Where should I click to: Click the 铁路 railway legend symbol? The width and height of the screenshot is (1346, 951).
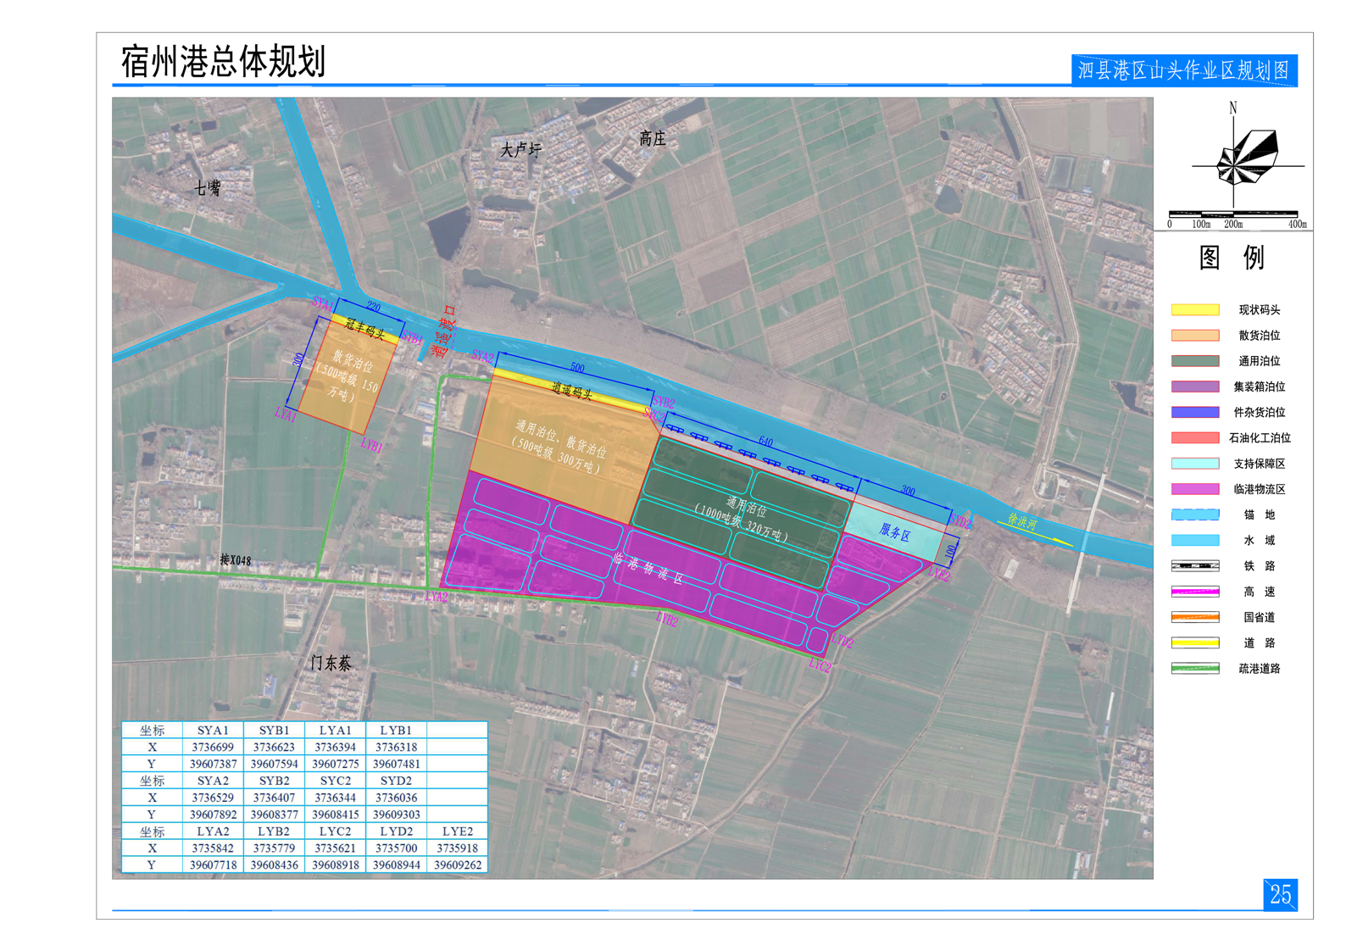pyautogui.click(x=1194, y=566)
